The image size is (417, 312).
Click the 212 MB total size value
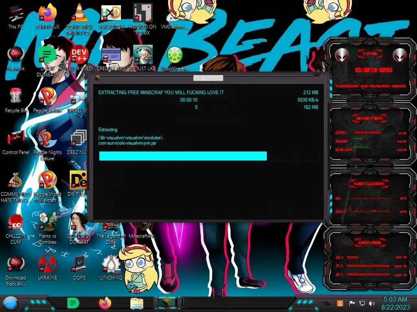click(x=311, y=92)
